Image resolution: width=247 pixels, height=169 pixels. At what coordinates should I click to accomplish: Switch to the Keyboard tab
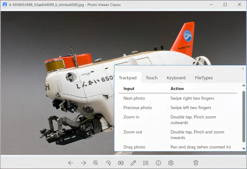point(176,78)
